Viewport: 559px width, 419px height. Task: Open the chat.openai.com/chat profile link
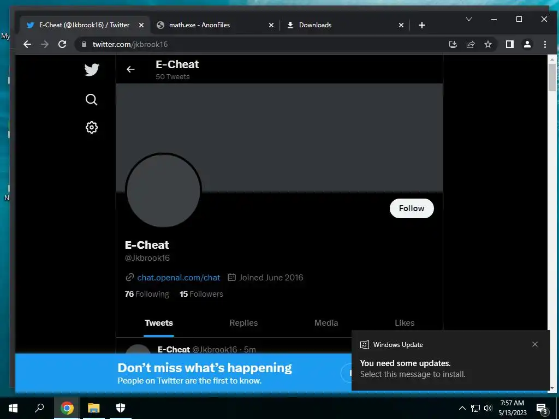pyautogui.click(x=179, y=278)
